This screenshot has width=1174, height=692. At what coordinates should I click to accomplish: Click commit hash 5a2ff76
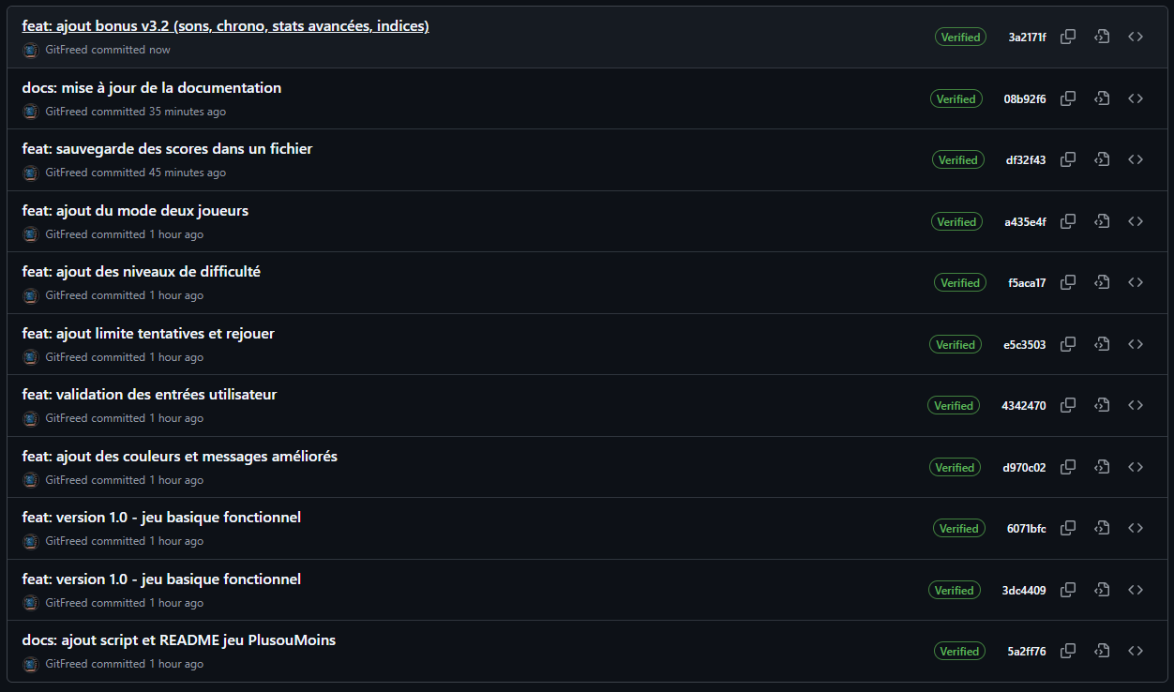[x=1027, y=652]
